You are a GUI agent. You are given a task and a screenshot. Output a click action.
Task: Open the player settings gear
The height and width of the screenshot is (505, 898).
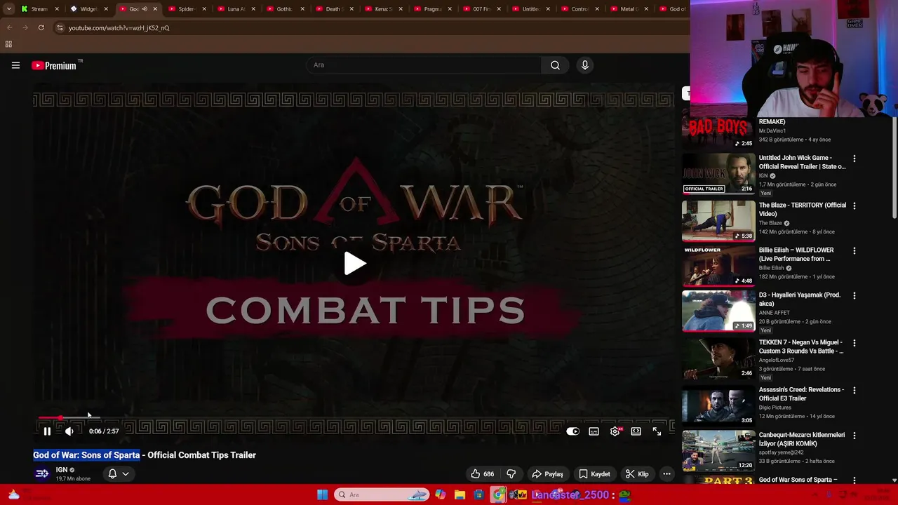(615, 431)
